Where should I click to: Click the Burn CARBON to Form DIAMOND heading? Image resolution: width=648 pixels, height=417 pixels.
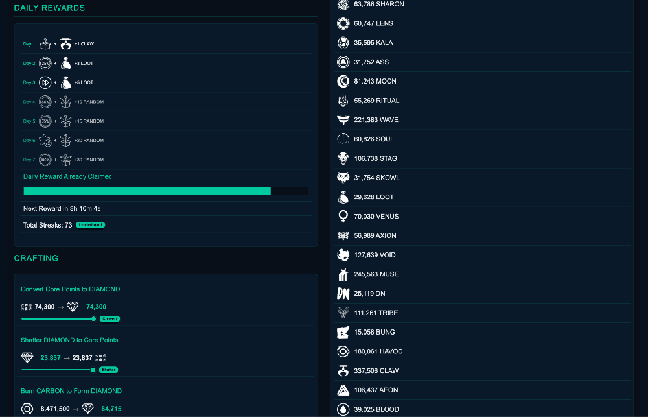tap(71, 391)
